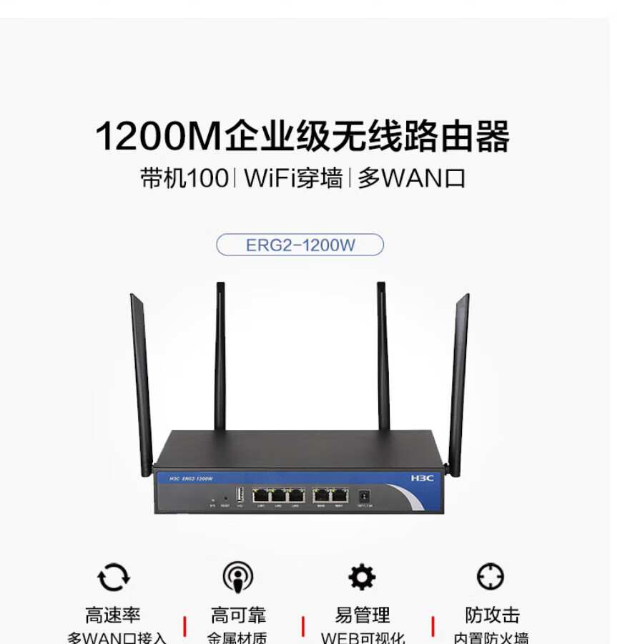This screenshot has height=644, width=620.
Task: Click the 1200M企业级无线路由器 headline
Action: point(302,136)
